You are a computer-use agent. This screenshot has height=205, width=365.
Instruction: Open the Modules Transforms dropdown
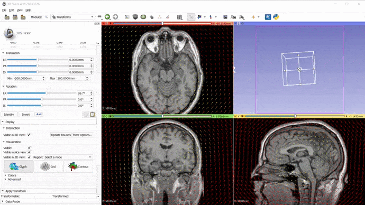click(x=72, y=17)
